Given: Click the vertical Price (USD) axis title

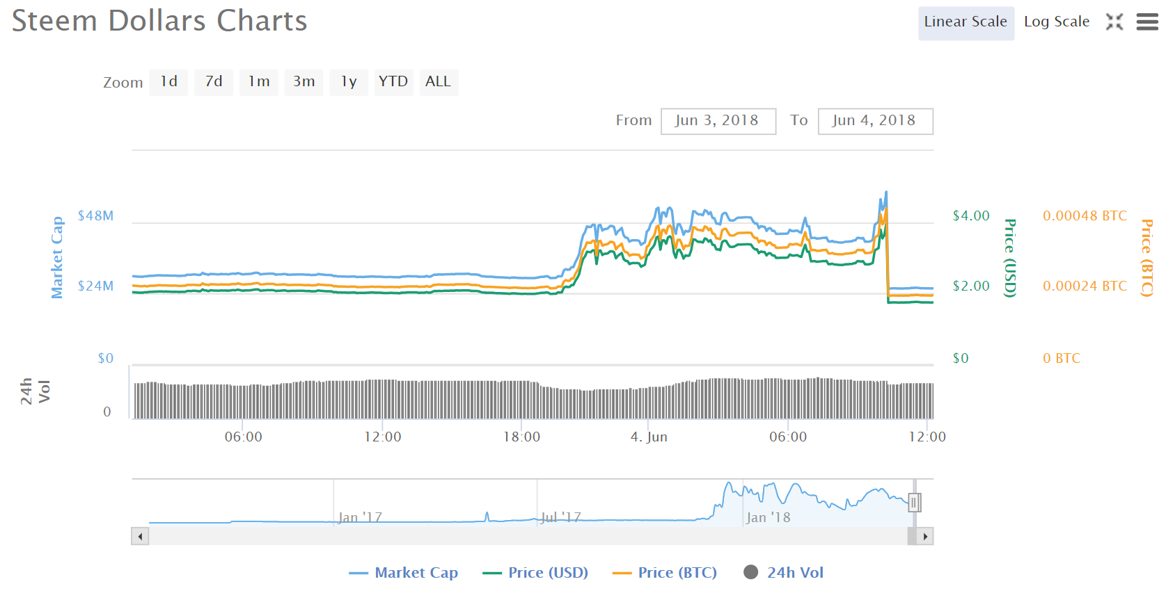Looking at the screenshot, I should (1010, 258).
